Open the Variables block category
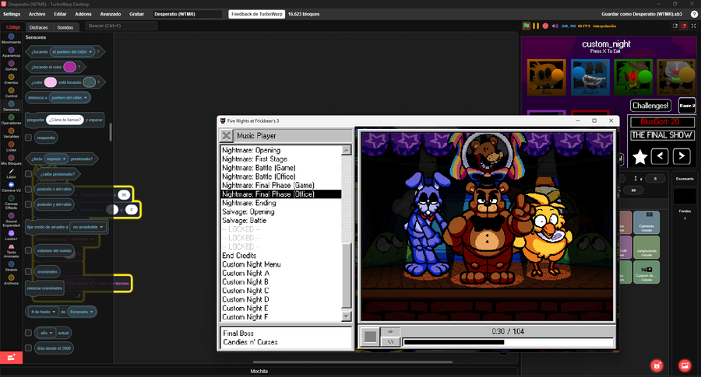The image size is (701, 377). 11,132
